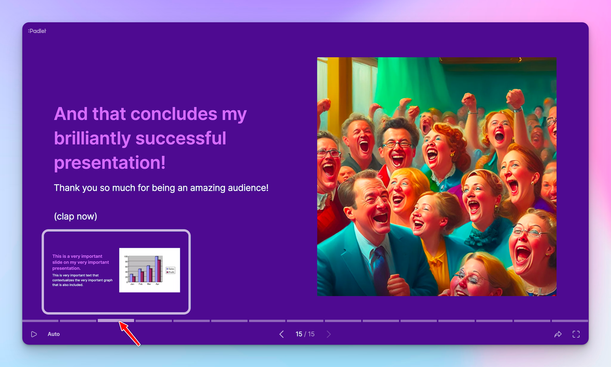The image size is (611, 367).
Task: Enter fullscreen using the expand icon
Action: point(576,334)
